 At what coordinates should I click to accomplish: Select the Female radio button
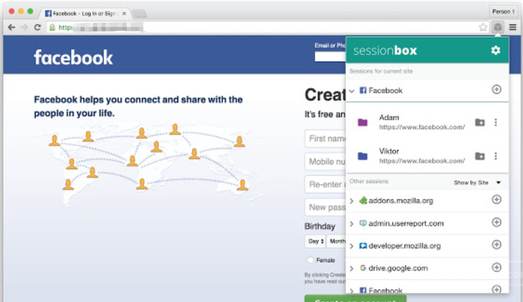(310, 260)
